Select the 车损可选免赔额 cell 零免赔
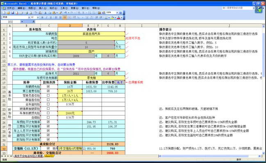This screenshot has width=266, height=163. point(91,78)
